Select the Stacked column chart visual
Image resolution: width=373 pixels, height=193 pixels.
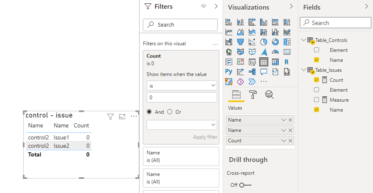coord(240,22)
